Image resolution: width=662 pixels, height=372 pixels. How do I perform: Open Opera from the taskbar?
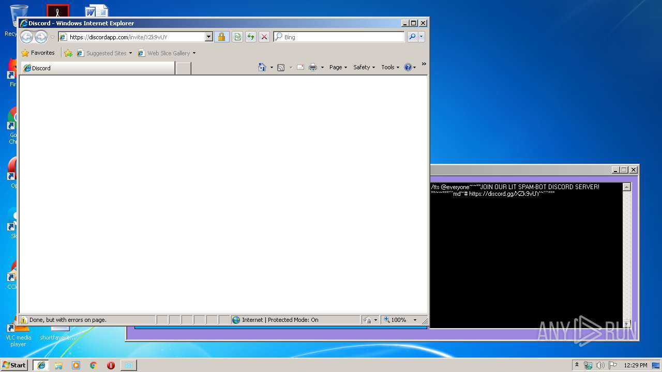click(111, 365)
